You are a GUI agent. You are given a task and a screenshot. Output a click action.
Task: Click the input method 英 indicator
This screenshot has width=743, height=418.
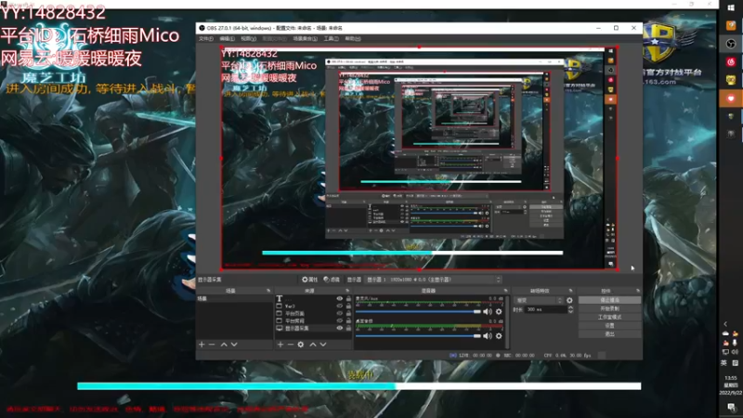pyautogui.click(x=724, y=363)
